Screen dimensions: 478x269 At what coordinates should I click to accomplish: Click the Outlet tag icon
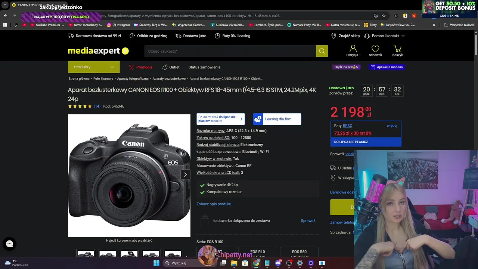165,67
